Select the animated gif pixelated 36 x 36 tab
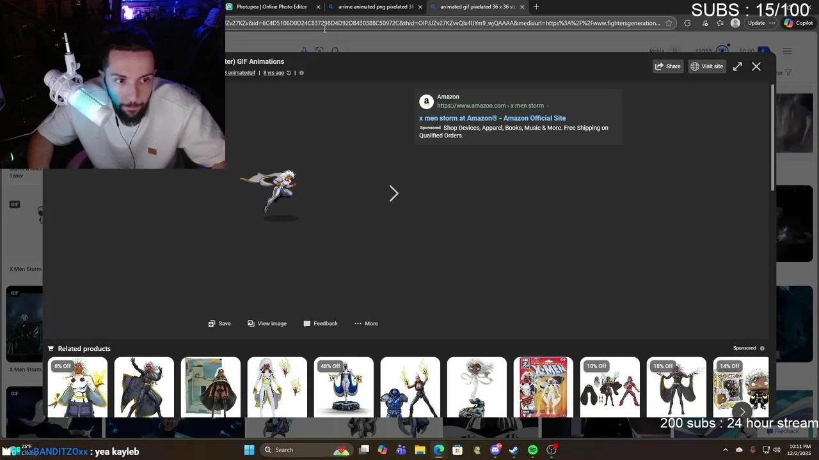 [x=478, y=7]
